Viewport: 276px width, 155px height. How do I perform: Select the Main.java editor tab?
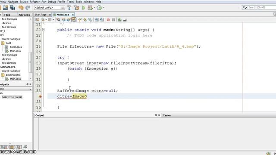click(x=63, y=15)
